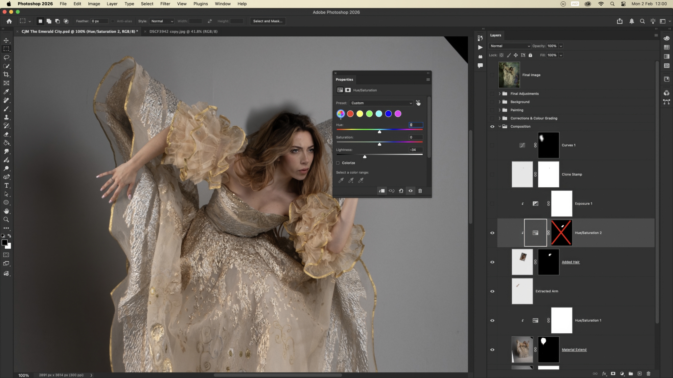
Task: Enable the Colorize checkbox
Action: (338, 163)
